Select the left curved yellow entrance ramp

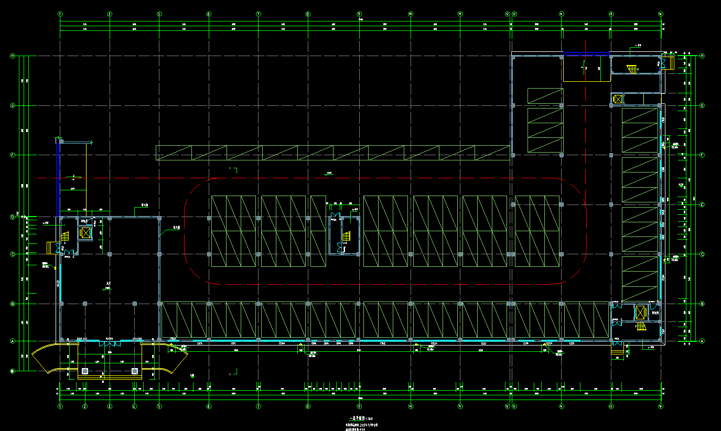pos(48,360)
